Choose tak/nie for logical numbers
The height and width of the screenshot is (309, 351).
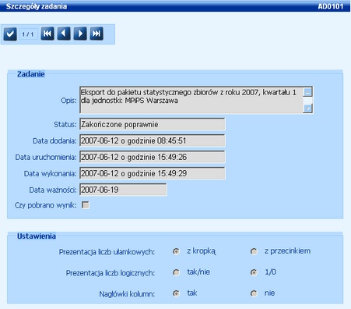tap(176, 272)
